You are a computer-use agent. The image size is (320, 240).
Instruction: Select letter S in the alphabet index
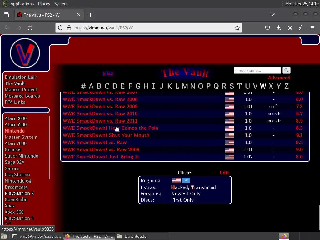[x=232, y=86]
